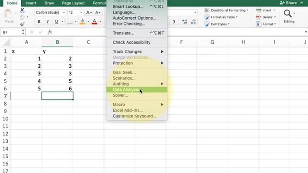Choose Smart Lookup menu item
The height and width of the screenshot is (173, 308).
pyautogui.click(x=137, y=7)
